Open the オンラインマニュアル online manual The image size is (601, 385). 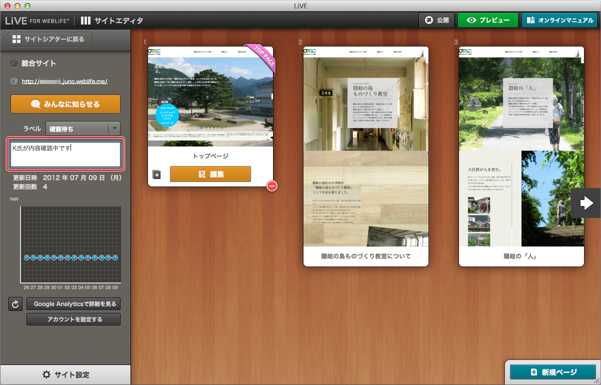pyautogui.click(x=558, y=20)
